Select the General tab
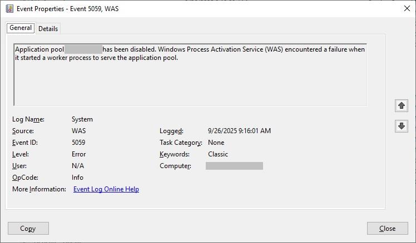 tap(21, 28)
